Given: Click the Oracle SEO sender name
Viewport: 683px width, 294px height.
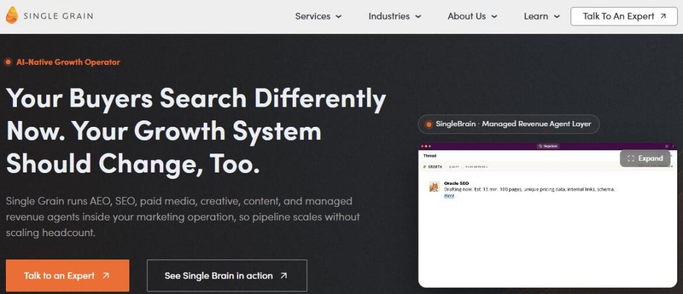Looking at the screenshot, I should pyautogui.click(x=456, y=183).
